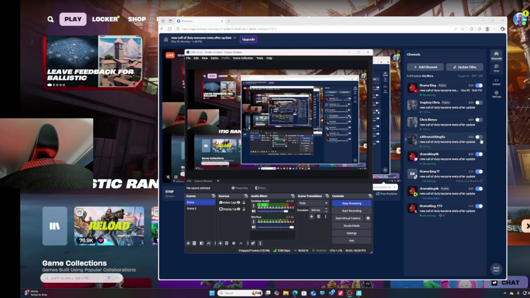Go to Restream home icon
The width and height of the screenshot is (530, 298).
tap(166, 39)
